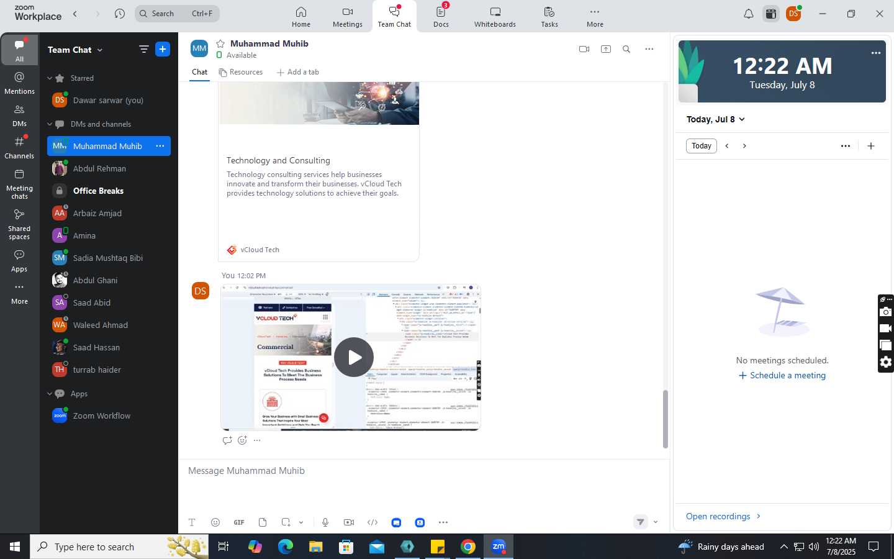This screenshot has width=894, height=559.
Task: Select the All chats sidebar icon
Action: pos(19,50)
